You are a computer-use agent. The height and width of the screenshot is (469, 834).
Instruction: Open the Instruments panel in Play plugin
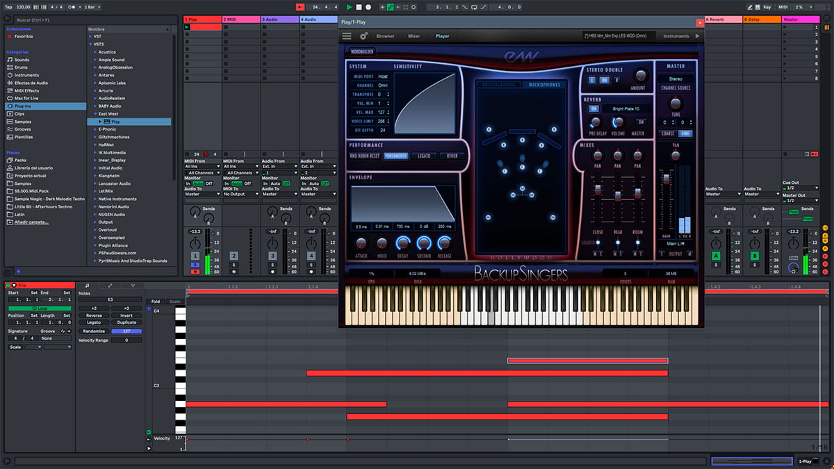coord(676,36)
